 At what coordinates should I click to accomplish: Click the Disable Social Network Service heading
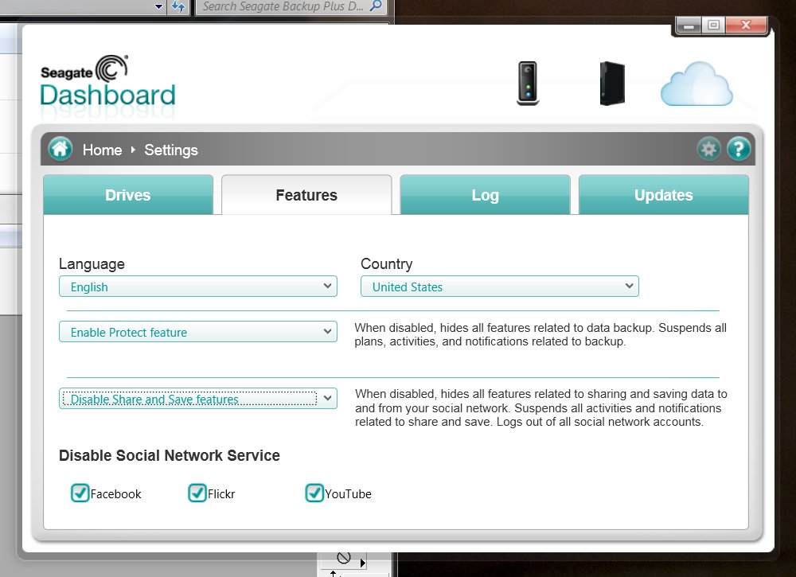pyautogui.click(x=169, y=455)
